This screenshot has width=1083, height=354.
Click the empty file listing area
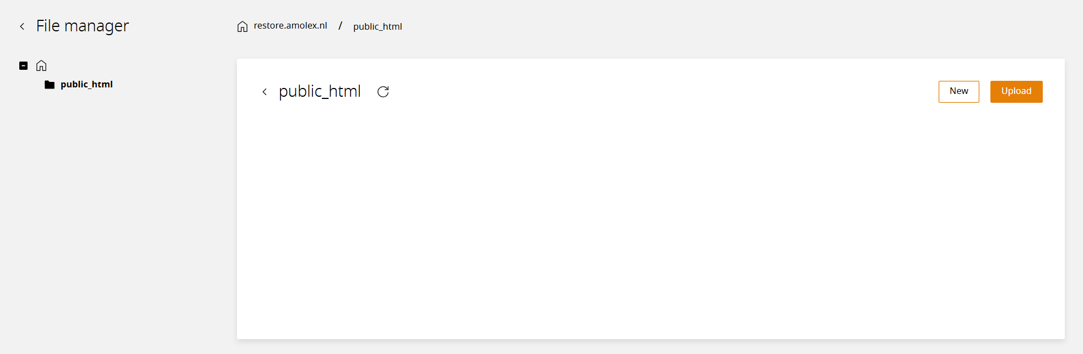coord(650,220)
